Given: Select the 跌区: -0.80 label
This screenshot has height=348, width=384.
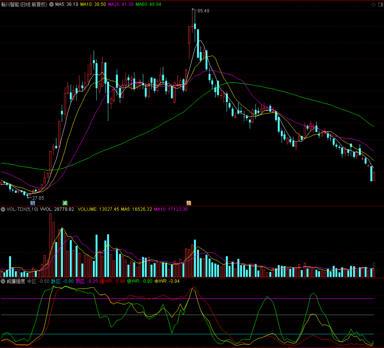Looking at the screenshot, I should point(63,281).
